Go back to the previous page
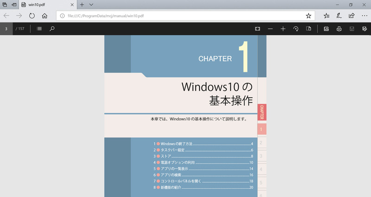This screenshot has width=371, height=197. tap(6, 16)
